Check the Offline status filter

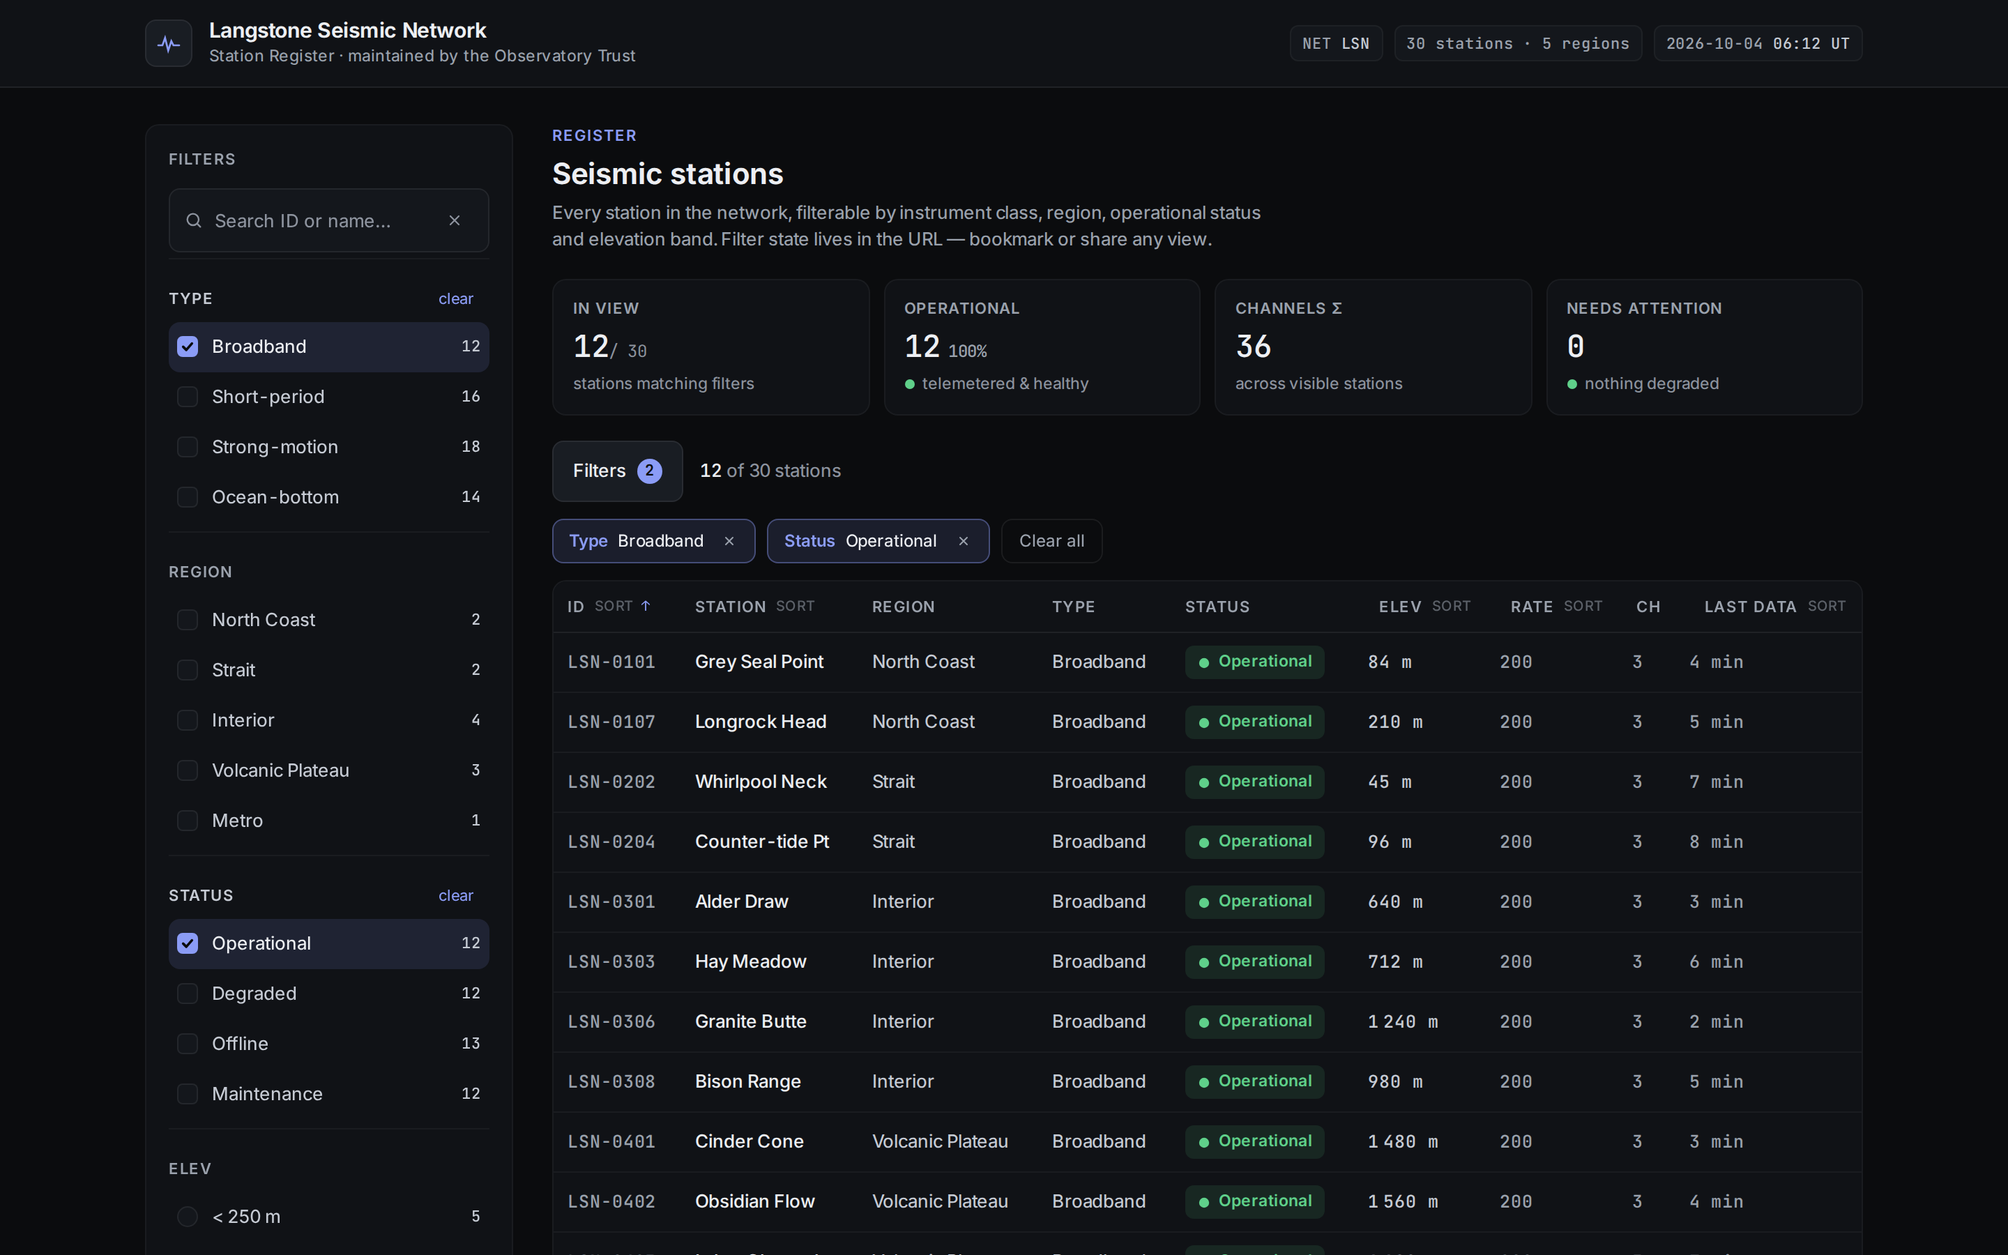[188, 1044]
